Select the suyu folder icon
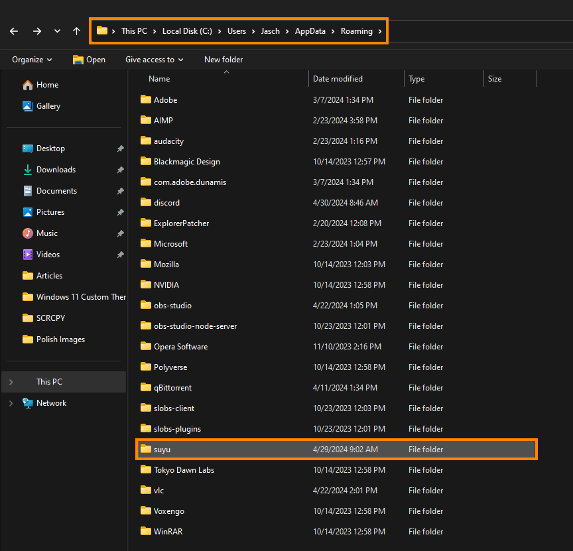Viewport: 573px width, 551px height. click(x=146, y=449)
